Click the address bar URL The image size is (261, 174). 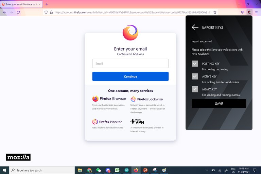[133, 12]
